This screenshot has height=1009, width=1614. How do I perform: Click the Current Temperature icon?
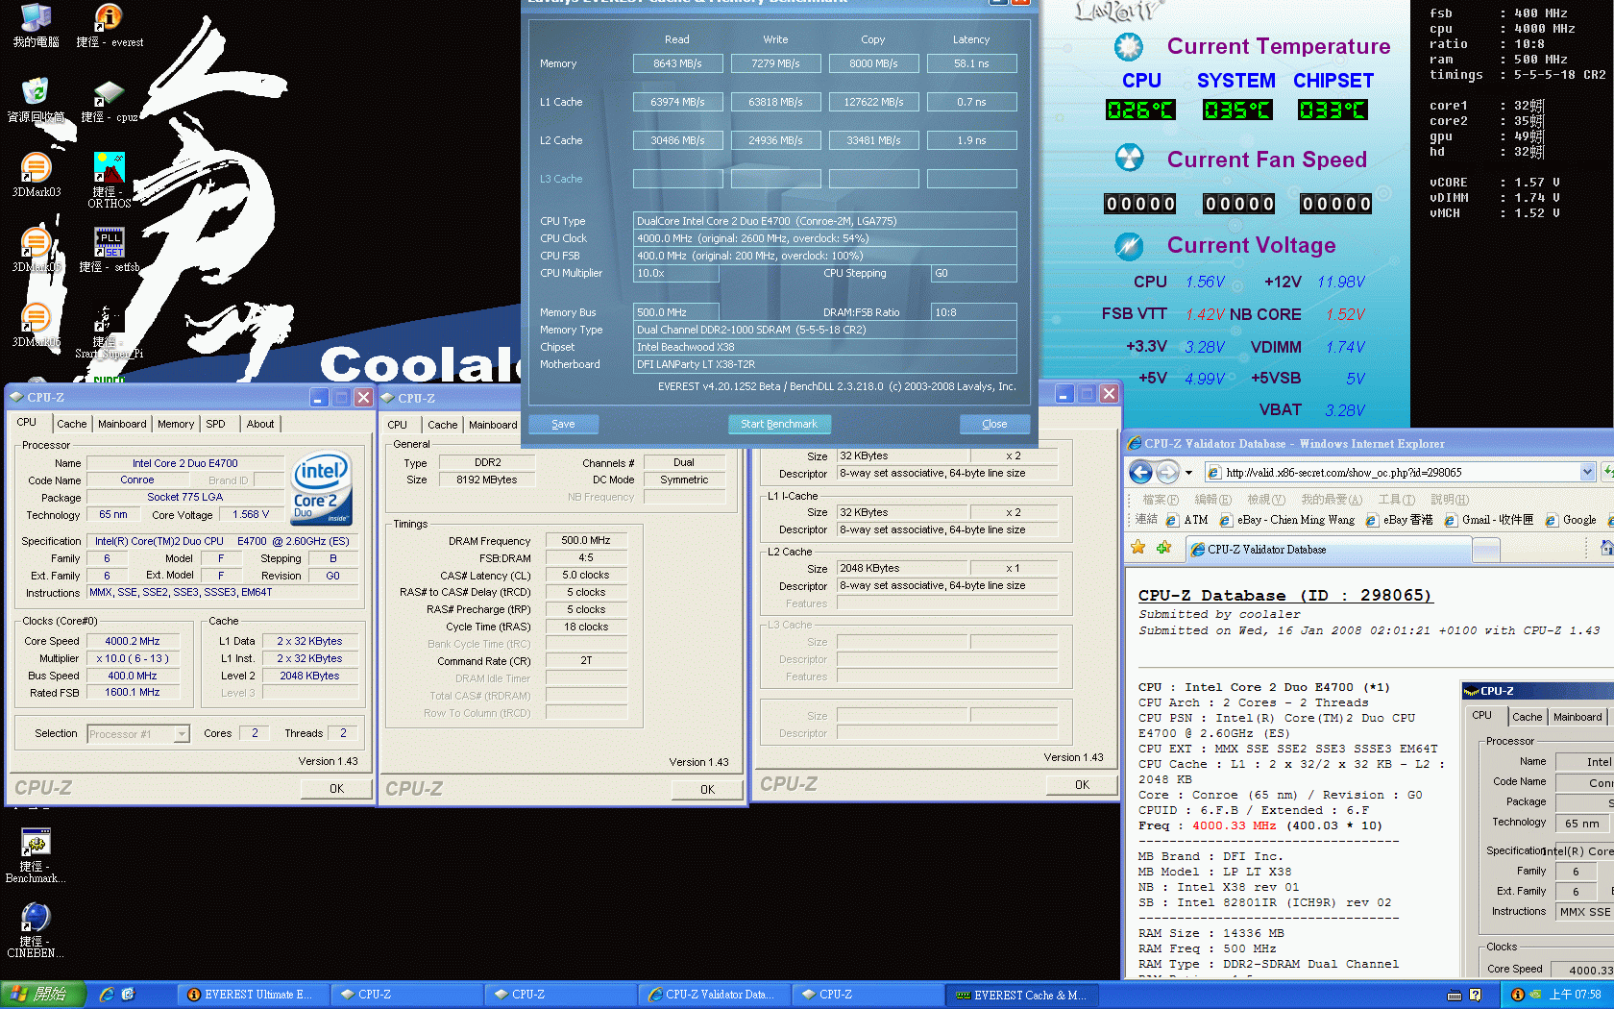pos(1129,46)
